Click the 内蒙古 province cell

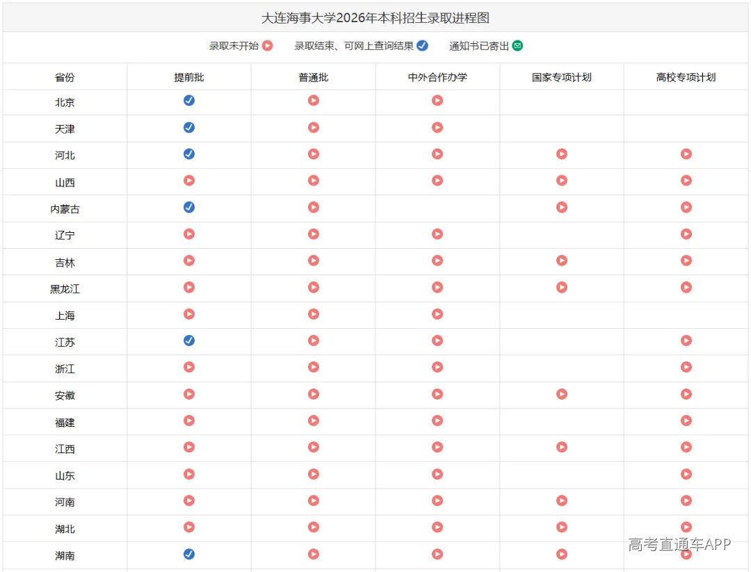[x=65, y=209]
